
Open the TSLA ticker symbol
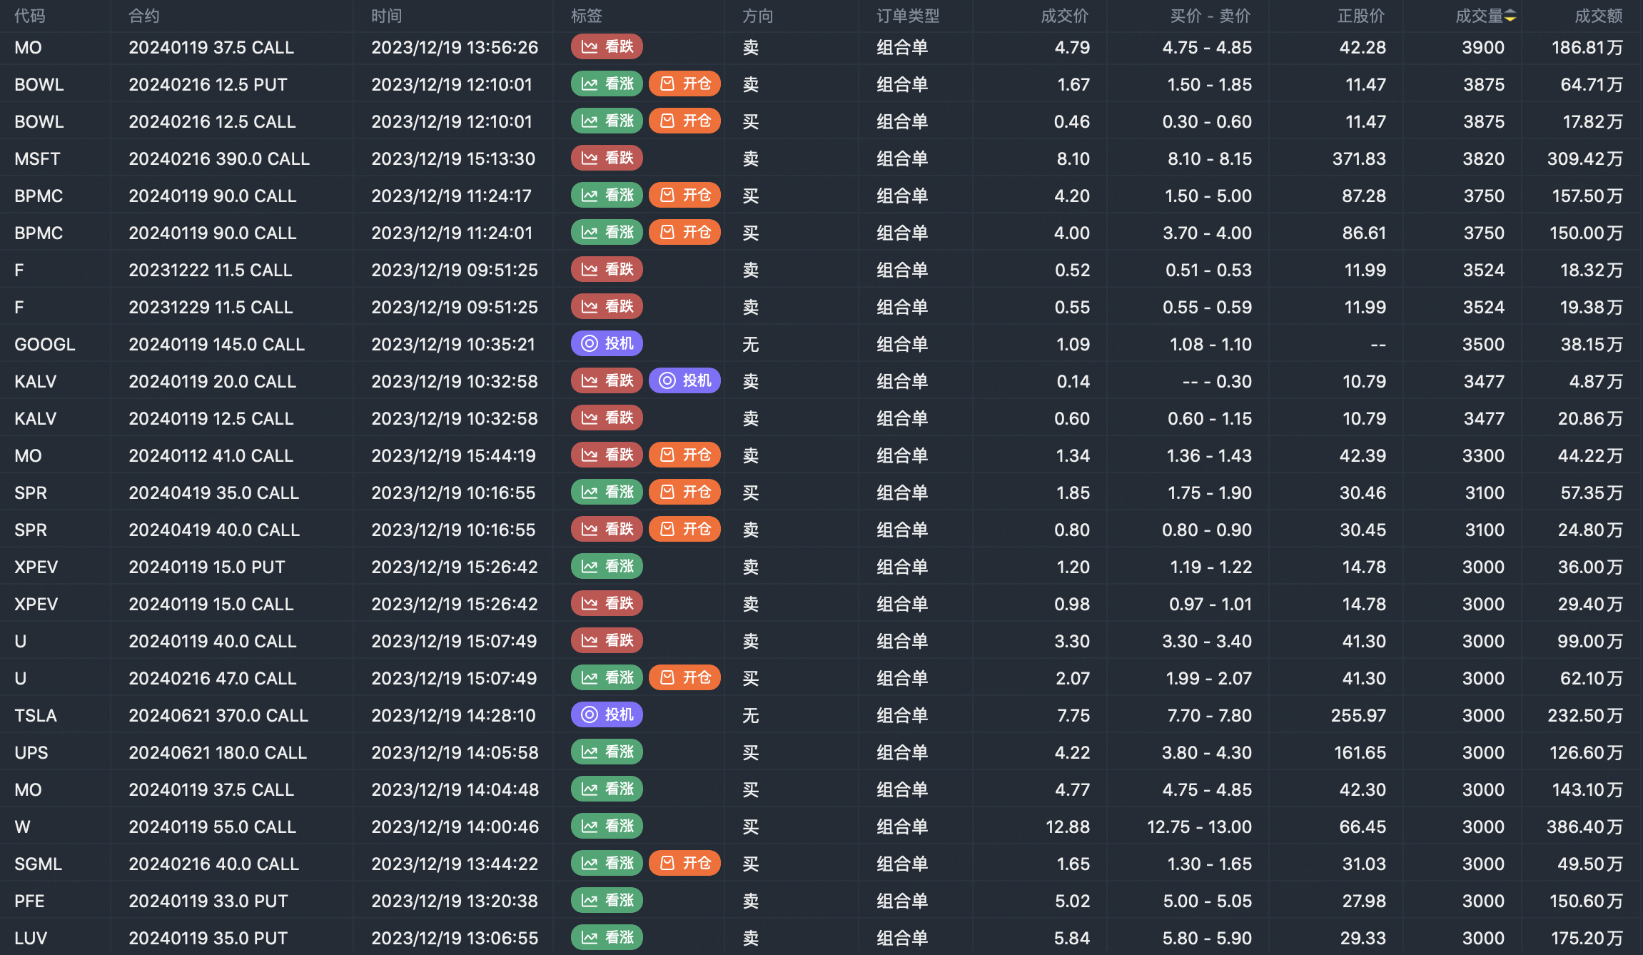point(36,715)
